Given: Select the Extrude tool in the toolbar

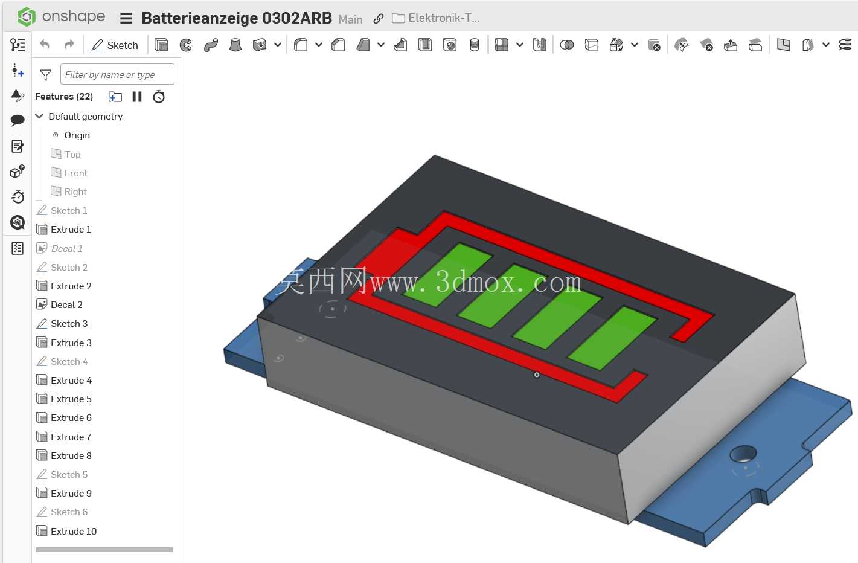Looking at the screenshot, I should (161, 45).
